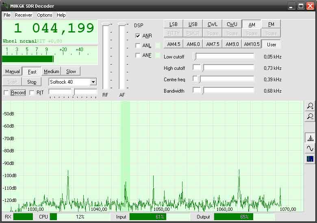The width and height of the screenshot is (317, 223).
Task: Select AM mode button
Action: point(252,24)
